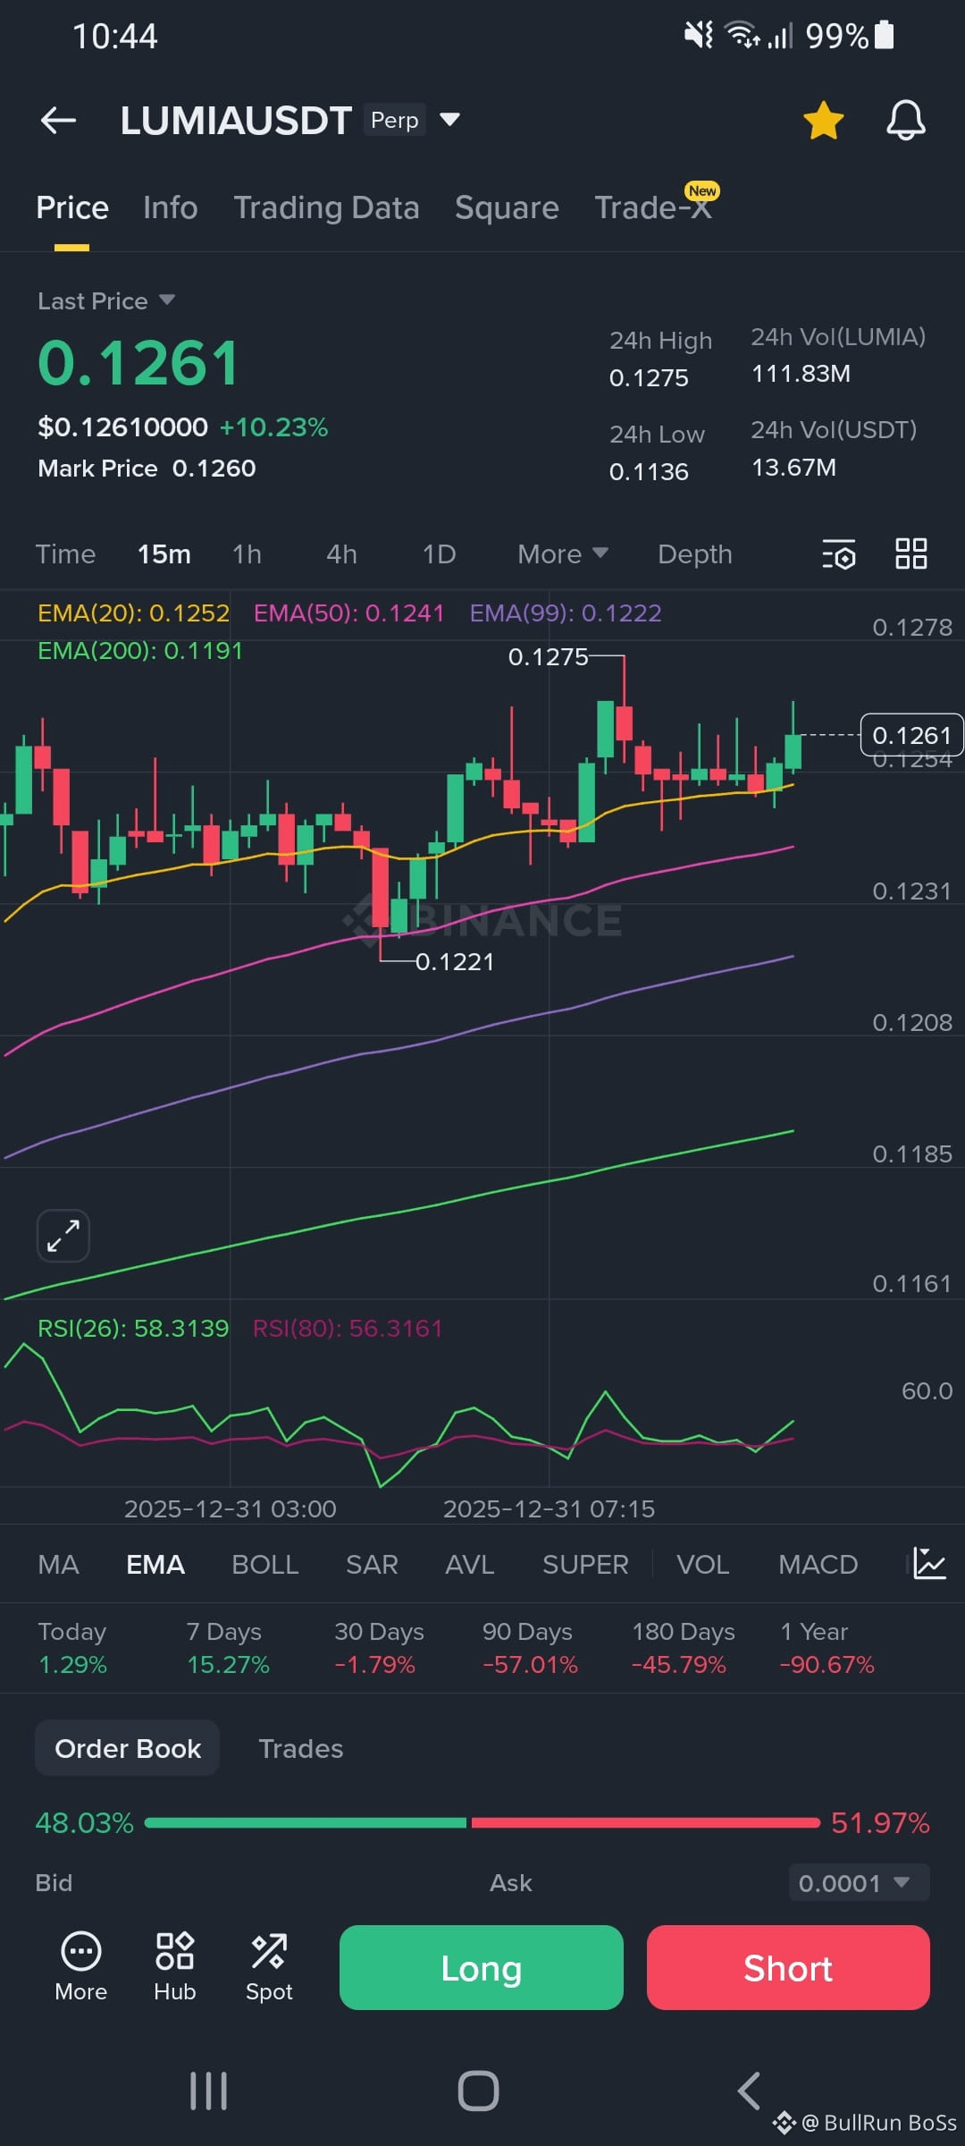Open order book precision 0.0001 dropdown
Screen dimensions: 965x2146
click(859, 1882)
